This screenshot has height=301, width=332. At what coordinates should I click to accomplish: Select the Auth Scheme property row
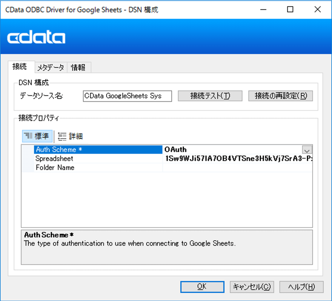tap(98, 150)
